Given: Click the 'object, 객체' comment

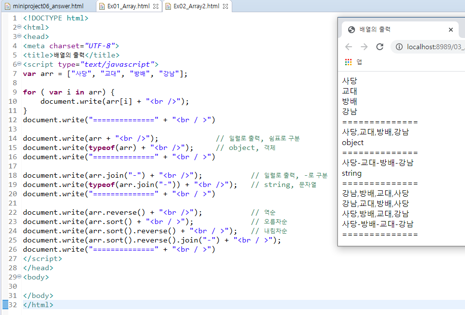Looking at the screenshot, I should click(246, 148).
